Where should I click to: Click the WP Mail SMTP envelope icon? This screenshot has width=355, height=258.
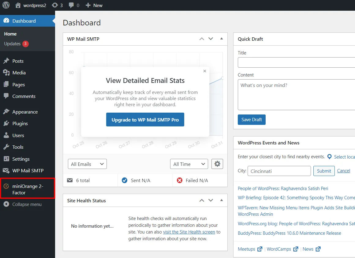(x=6, y=170)
